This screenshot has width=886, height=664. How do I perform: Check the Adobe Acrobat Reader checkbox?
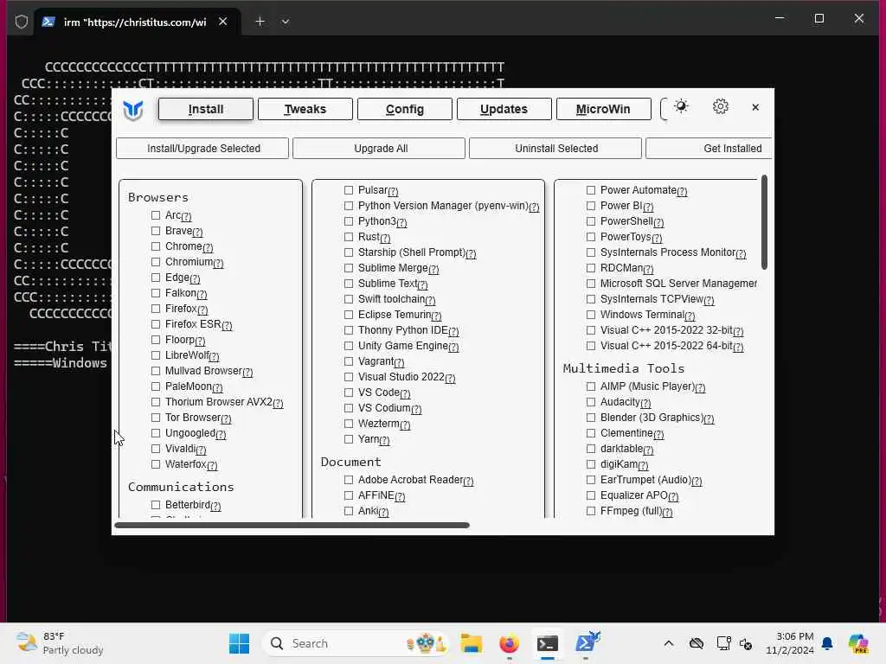(349, 480)
